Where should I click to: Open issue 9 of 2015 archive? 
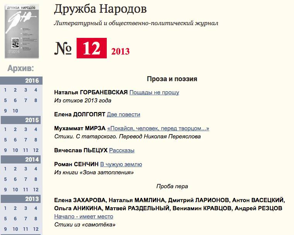click(5, 150)
